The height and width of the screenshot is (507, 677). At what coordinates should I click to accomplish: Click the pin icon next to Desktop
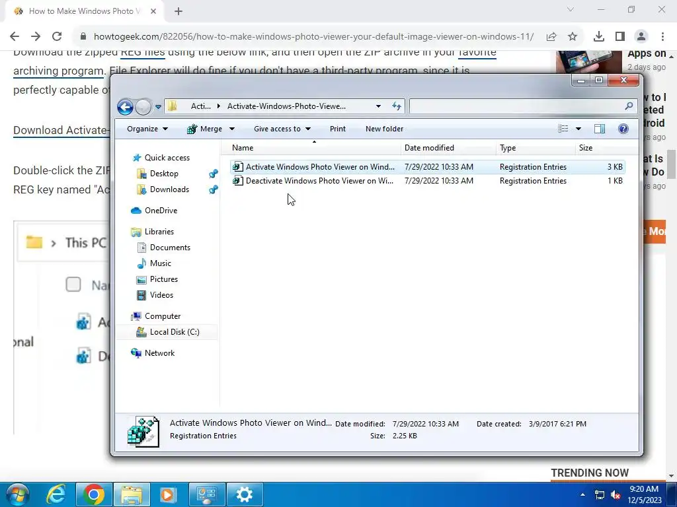point(213,174)
